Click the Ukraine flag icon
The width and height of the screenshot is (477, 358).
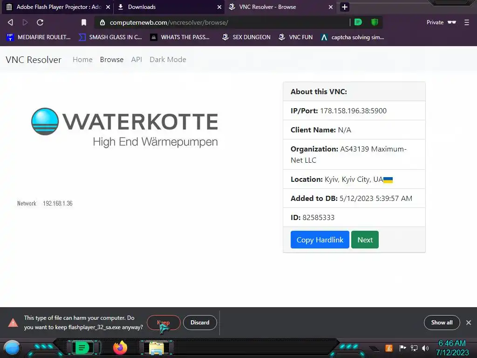point(388,180)
